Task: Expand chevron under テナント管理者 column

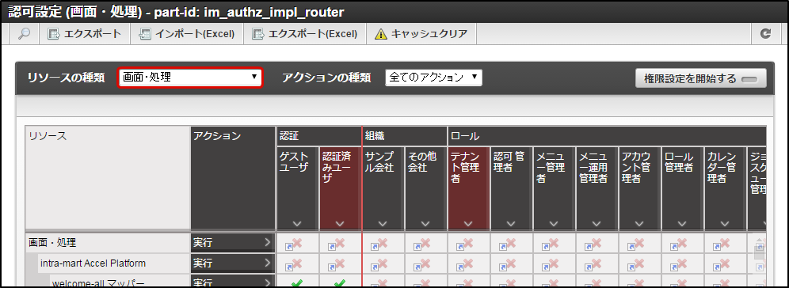Action: [x=468, y=224]
